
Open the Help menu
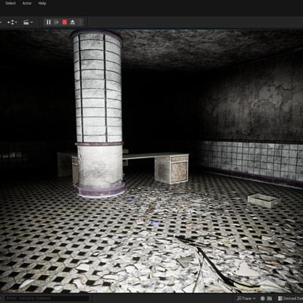pyautogui.click(x=42, y=3)
